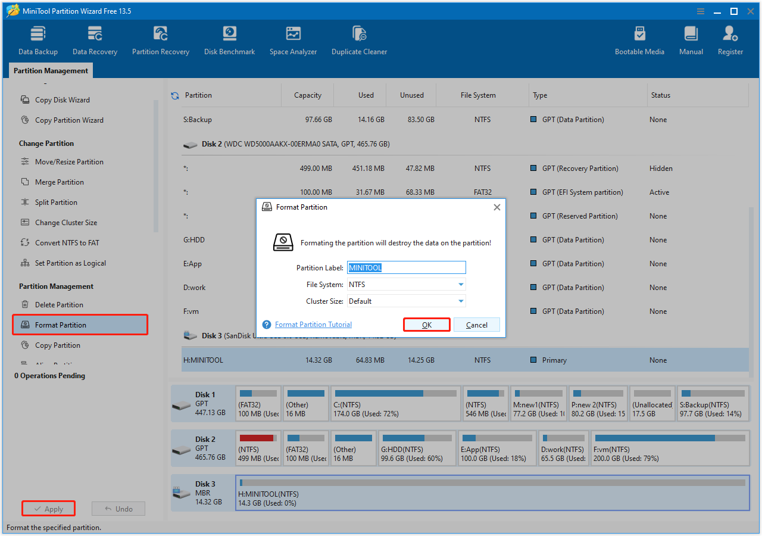Image resolution: width=762 pixels, height=536 pixels.
Task: Launch Data Recovery
Action: [x=95, y=39]
